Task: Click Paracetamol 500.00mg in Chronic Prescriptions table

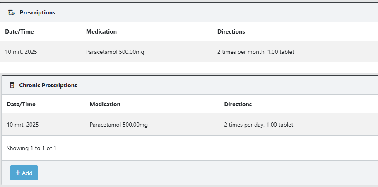Action: [118, 125]
